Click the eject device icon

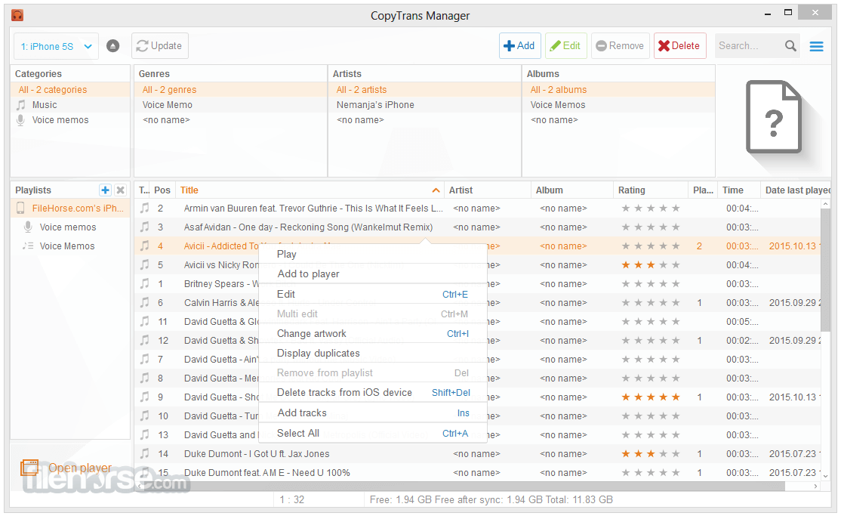112,46
